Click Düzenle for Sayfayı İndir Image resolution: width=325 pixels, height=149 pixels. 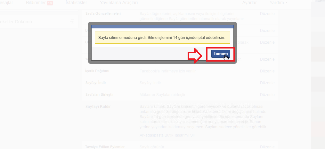coord(267,83)
